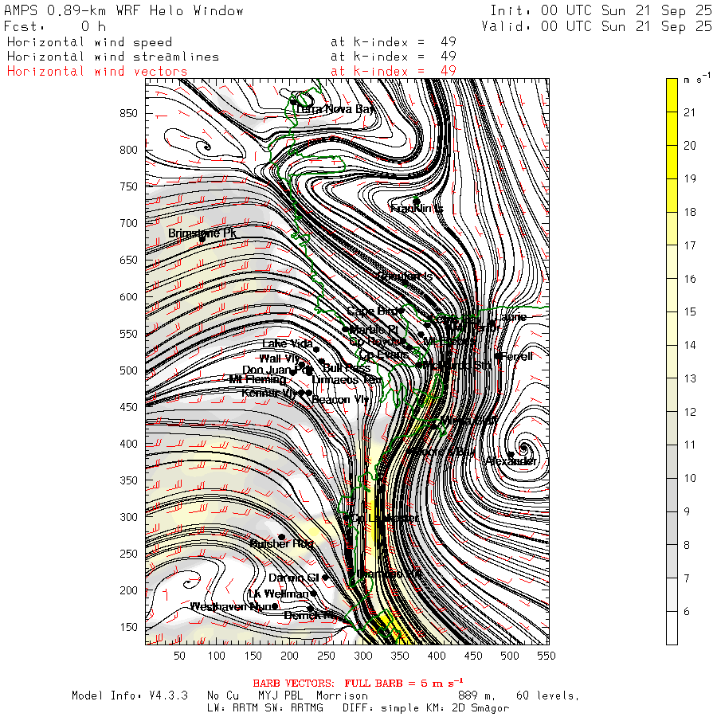Click the "889 m," resolution footer text

[476, 696]
